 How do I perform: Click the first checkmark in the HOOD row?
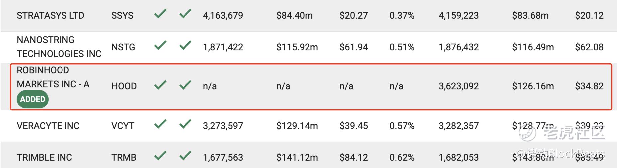tap(160, 85)
